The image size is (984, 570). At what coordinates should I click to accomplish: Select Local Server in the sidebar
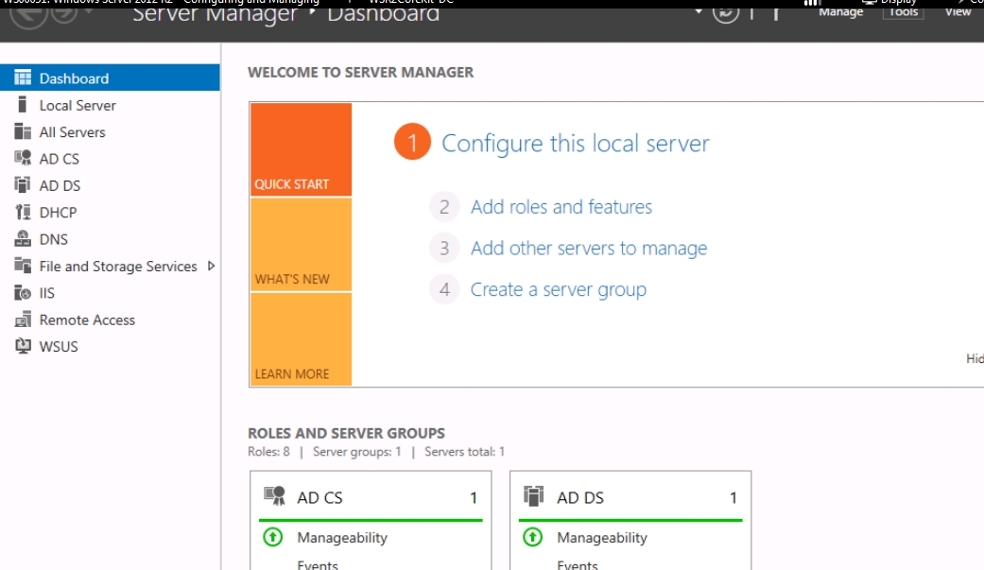tap(110, 105)
